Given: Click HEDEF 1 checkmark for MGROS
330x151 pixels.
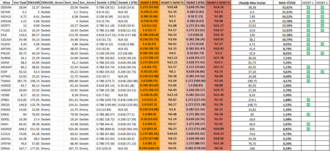Looking at the screenshot, I should [308, 129].
